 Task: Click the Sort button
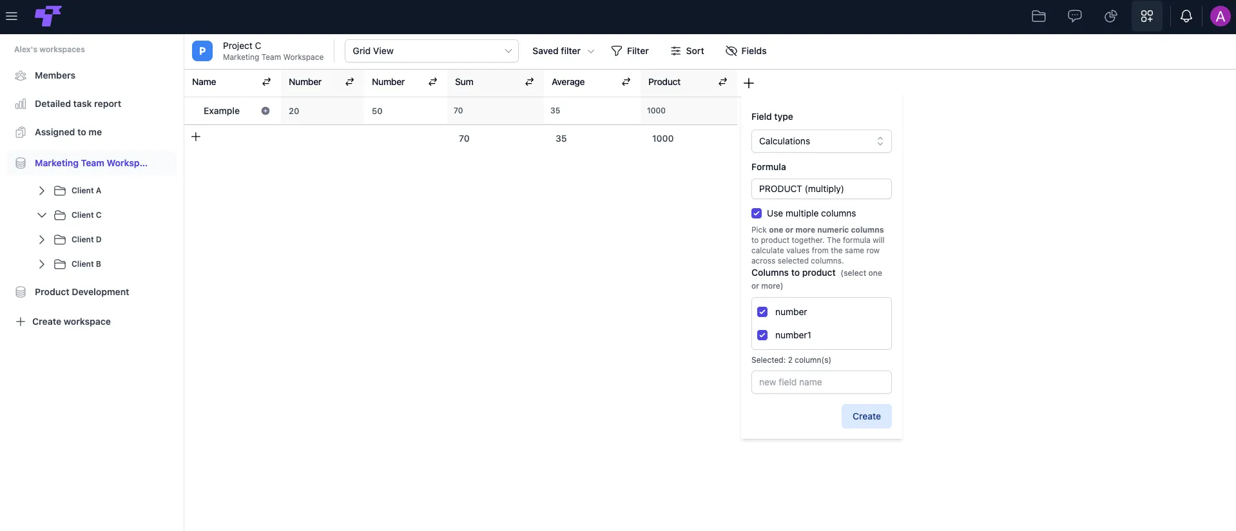tap(687, 51)
